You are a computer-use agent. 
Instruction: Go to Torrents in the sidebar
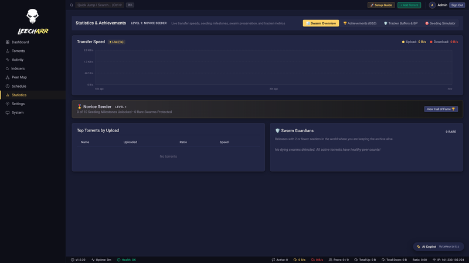(33, 51)
